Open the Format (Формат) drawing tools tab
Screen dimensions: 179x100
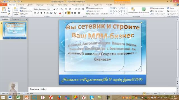click(123, 5)
